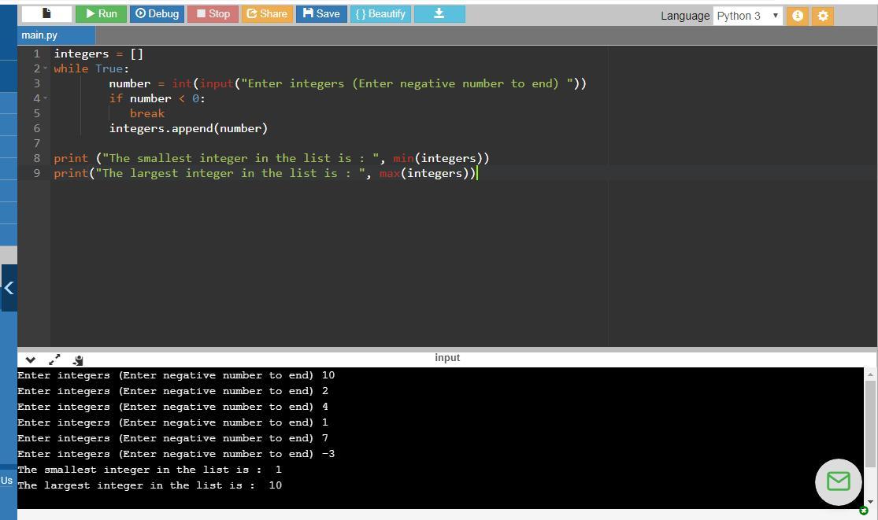Viewport: 878px width, 520px height.
Task: Click the Language label text
Action: tap(685, 16)
